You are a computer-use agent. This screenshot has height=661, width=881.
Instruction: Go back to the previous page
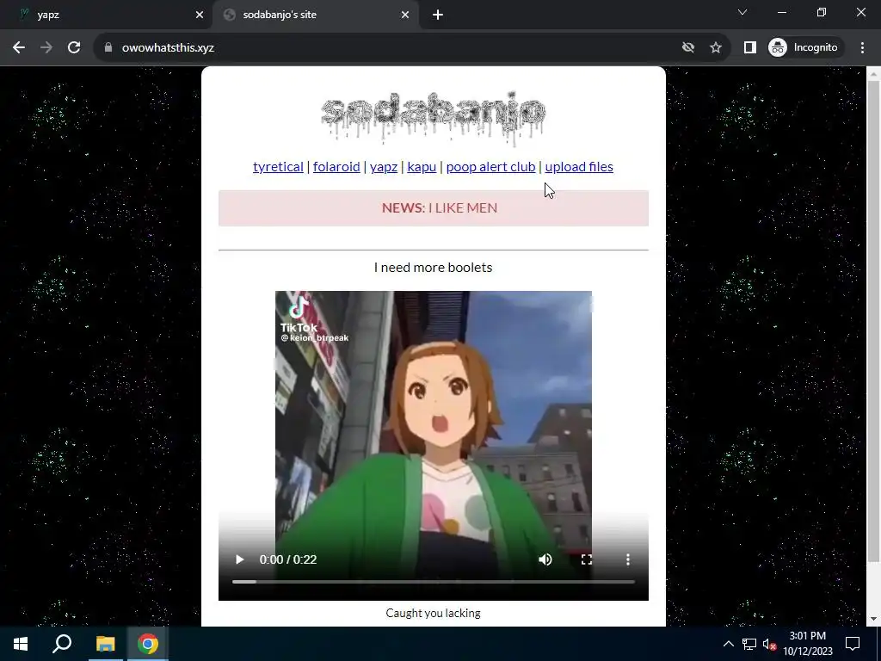19,48
